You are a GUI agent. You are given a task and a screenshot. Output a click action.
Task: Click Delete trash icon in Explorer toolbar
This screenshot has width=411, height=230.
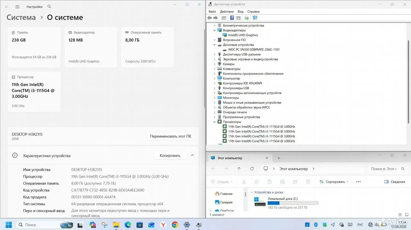coord(308,182)
